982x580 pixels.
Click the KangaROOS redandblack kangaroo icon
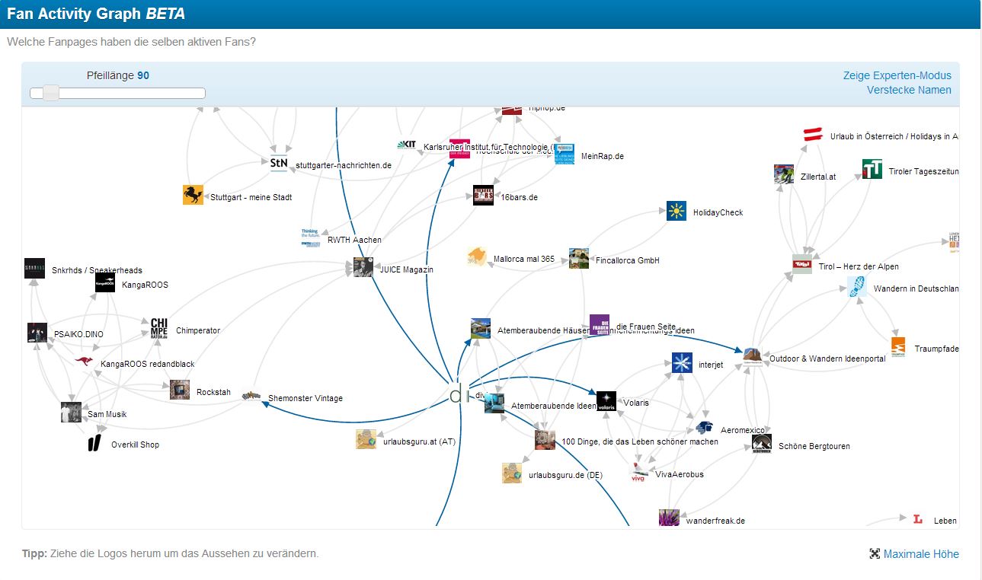click(84, 362)
